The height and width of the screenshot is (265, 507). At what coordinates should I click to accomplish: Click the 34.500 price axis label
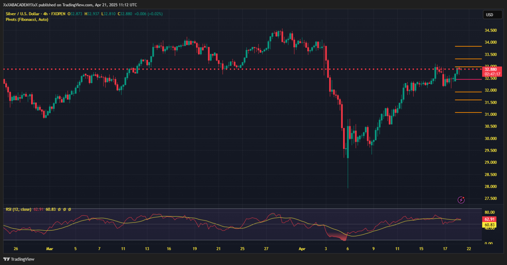point(491,30)
